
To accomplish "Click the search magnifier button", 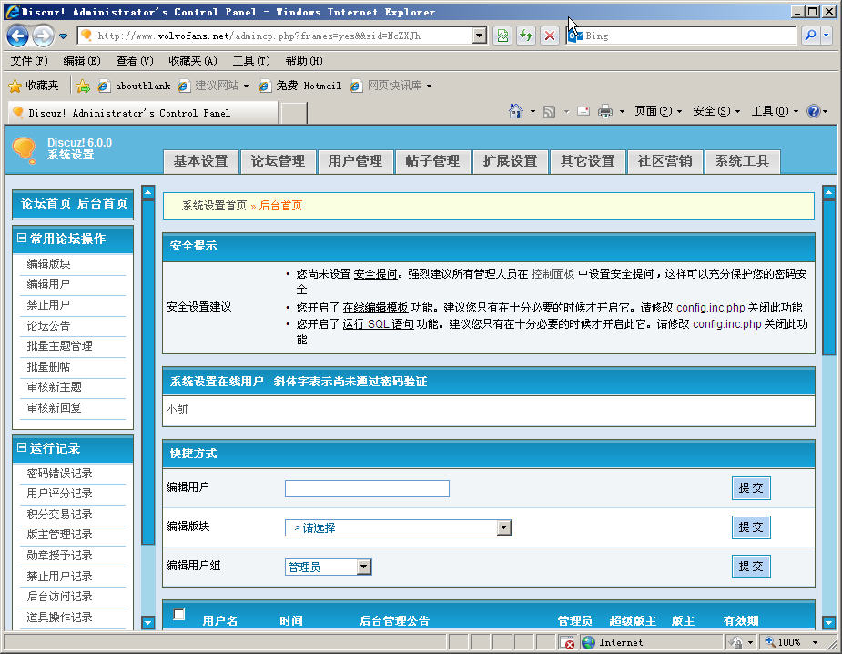I will pyautogui.click(x=810, y=36).
